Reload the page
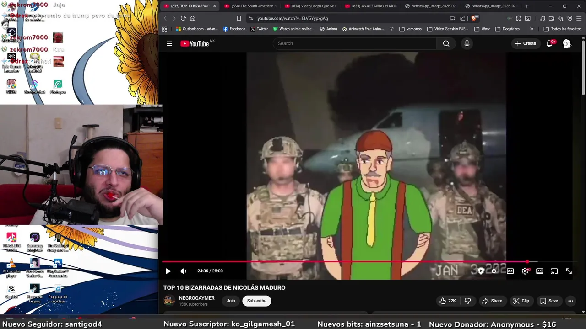Viewport: 586px width, 329px height. (183, 18)
